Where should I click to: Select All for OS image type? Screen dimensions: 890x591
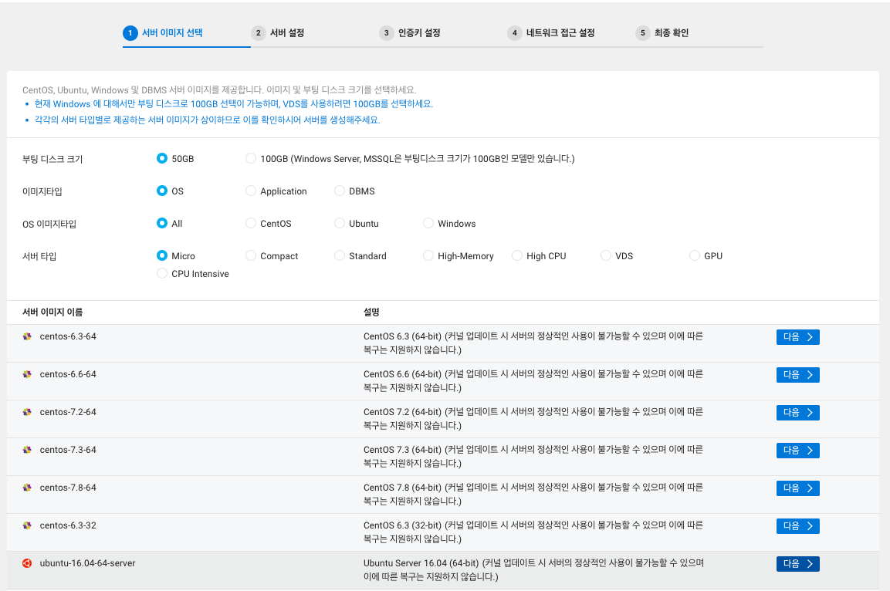pyautogui.click(x=162, y=223)
